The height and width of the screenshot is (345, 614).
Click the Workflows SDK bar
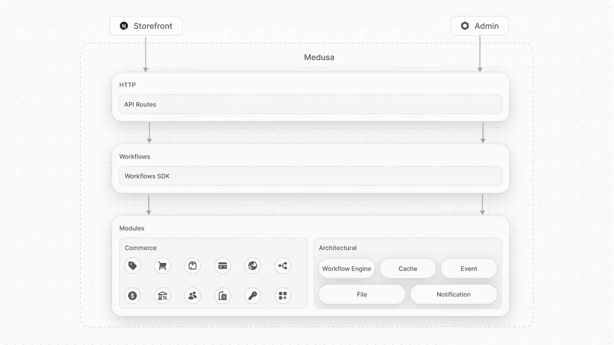tap(310, 176)
